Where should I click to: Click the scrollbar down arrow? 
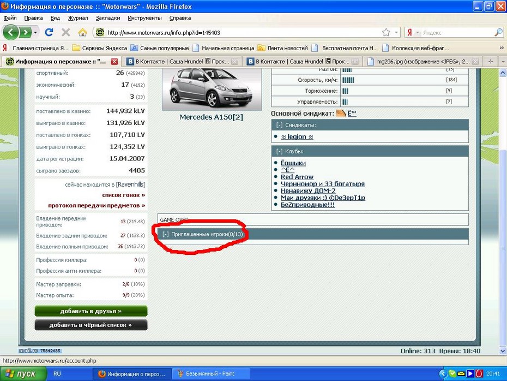pos(503,351)
